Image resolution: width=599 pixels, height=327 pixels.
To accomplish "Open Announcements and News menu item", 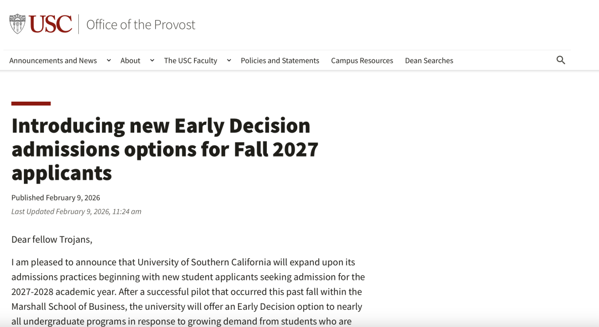I will 53,61.
